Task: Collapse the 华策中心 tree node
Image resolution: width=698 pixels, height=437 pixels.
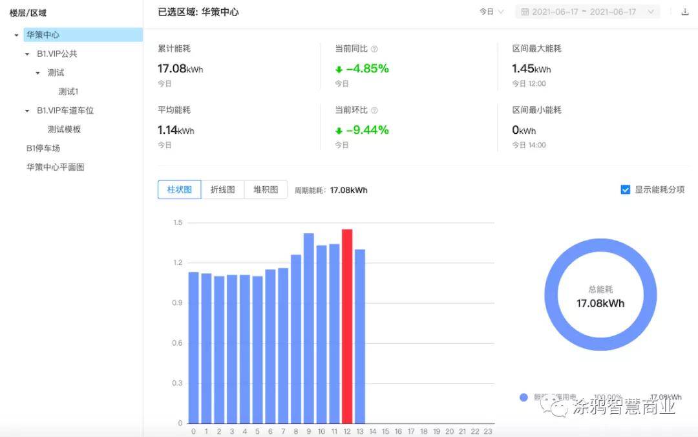Action: (x=16, y=35)
